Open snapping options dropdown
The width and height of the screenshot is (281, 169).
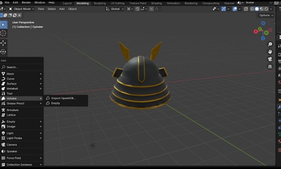click(144, 9)
